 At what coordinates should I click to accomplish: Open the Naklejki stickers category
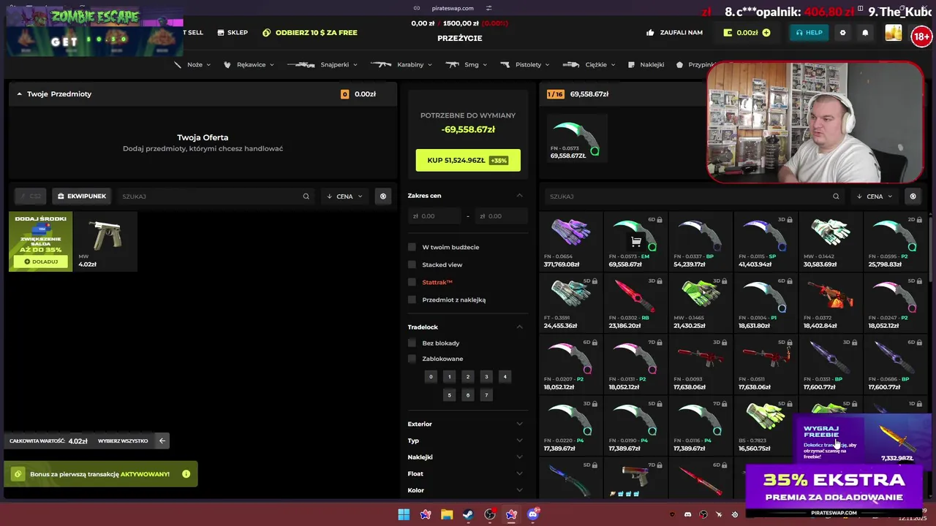[x=646, y=64]
